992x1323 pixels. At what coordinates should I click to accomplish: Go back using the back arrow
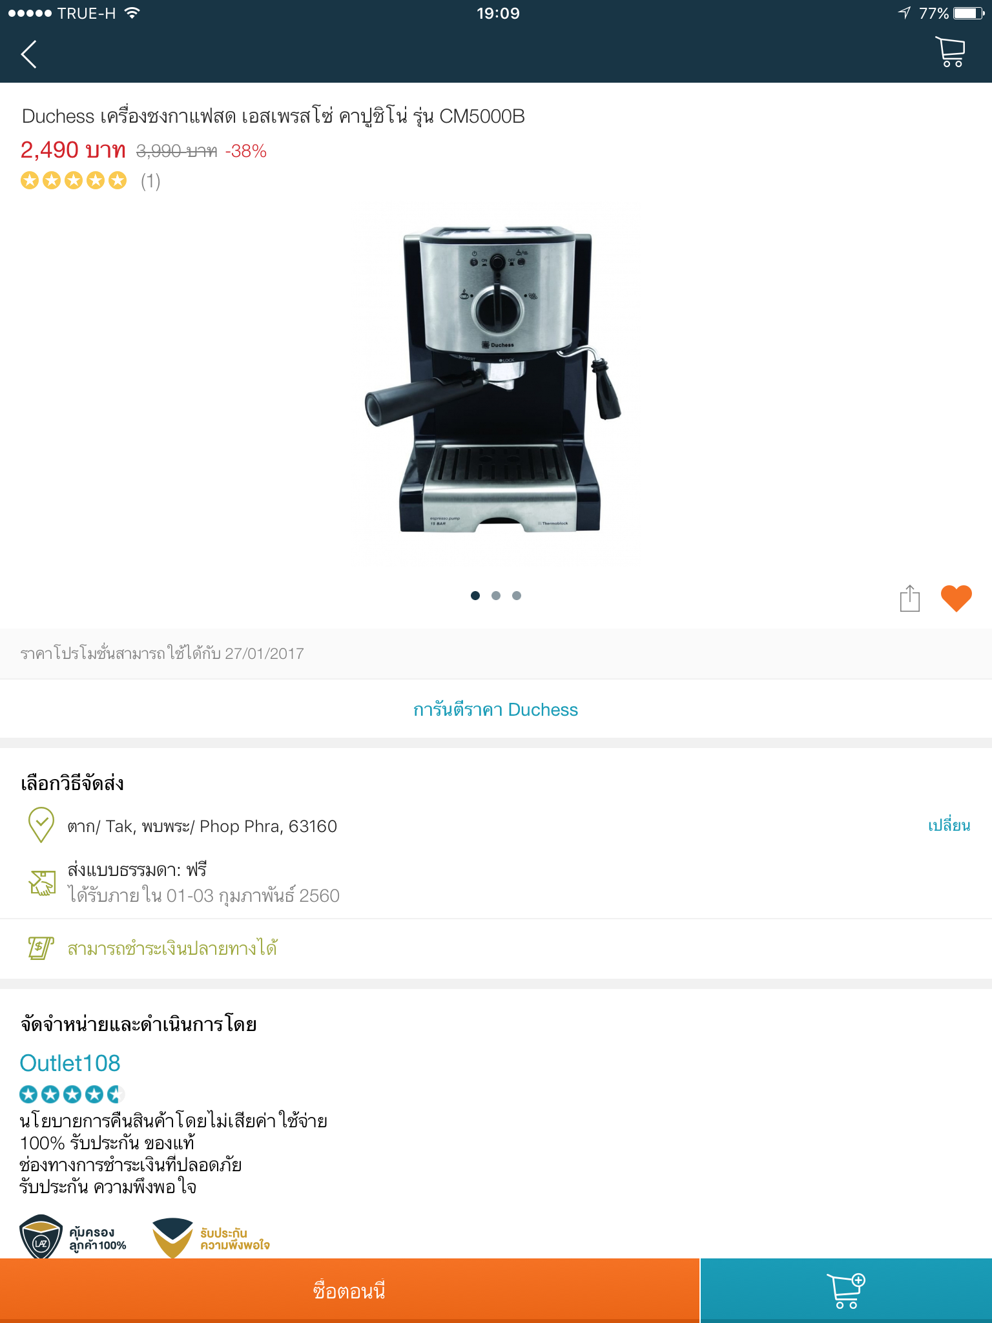pyautogui.click(x=29, y=54)
